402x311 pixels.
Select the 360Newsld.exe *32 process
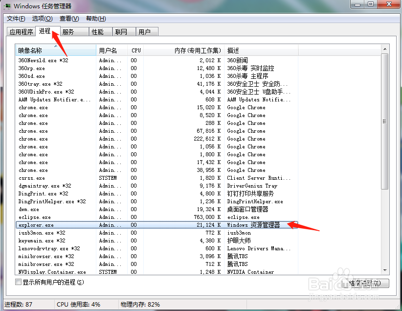point(157,60)
